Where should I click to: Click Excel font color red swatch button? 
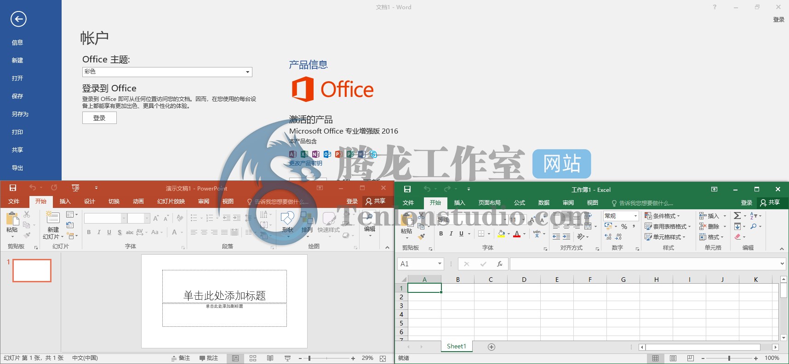(517, 234)
